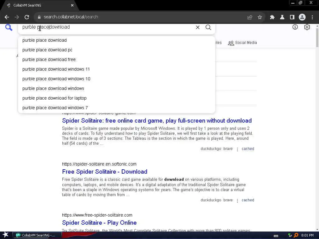Viewport: 319px width, 239px height.
Task: Select the CollabVM SearXNG browser tab
Action: (x=40, y=6)
